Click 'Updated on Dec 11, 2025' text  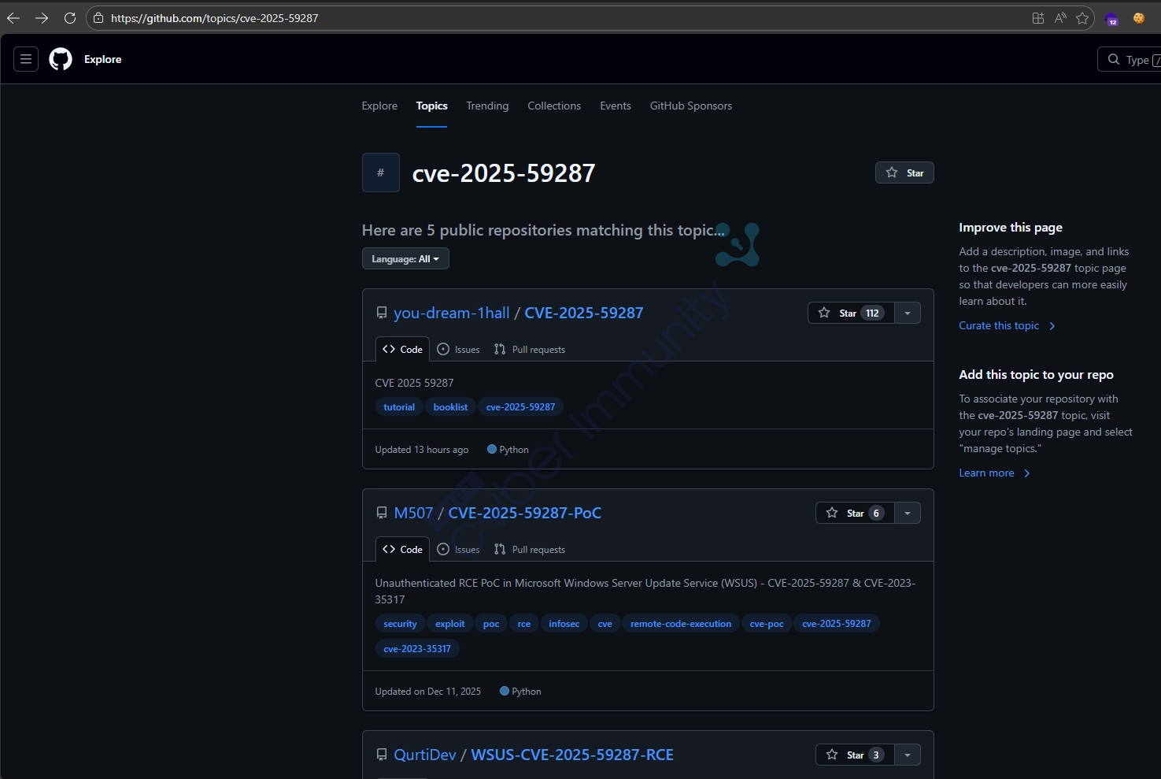click(x=428, y=692)
